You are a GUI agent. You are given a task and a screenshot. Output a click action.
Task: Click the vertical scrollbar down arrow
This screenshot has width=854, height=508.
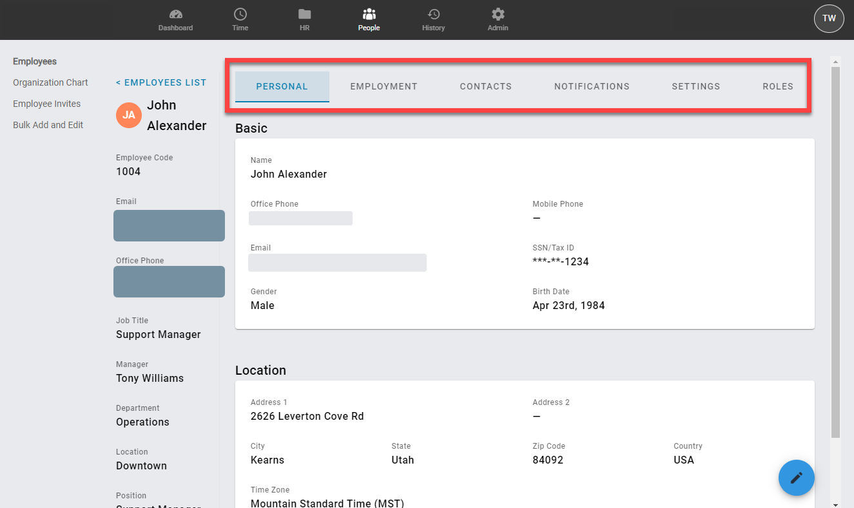pos(835,504)
